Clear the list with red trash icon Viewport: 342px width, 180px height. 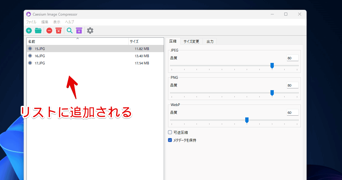[59, 31]
